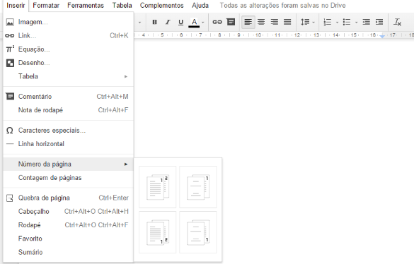Expand Tabela submenu in Inserir menu
Viewport: 414px width, 264px height.
[x=69, y=76]
